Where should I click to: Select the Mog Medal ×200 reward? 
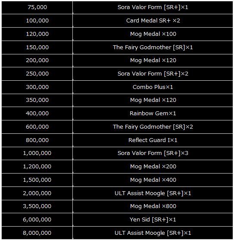153,167
